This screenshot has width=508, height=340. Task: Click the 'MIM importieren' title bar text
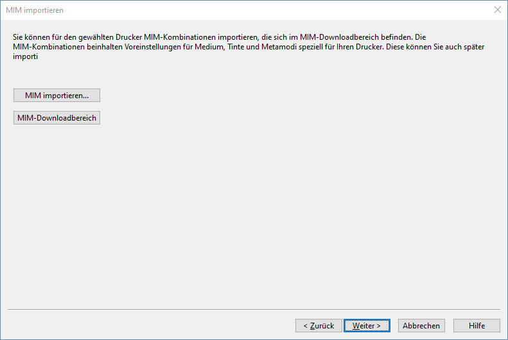click(35, 10)
